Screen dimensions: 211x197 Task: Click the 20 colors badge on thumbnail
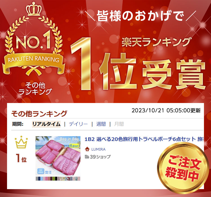pyautogui.click(x=41, y=171)
